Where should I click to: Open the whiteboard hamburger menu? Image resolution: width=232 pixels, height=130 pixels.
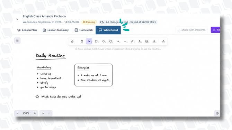tap(17, 41)
